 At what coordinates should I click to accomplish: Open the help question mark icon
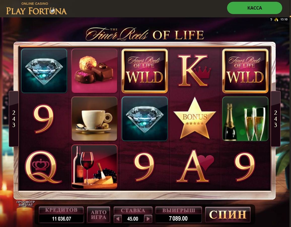[x=271, y=19]
